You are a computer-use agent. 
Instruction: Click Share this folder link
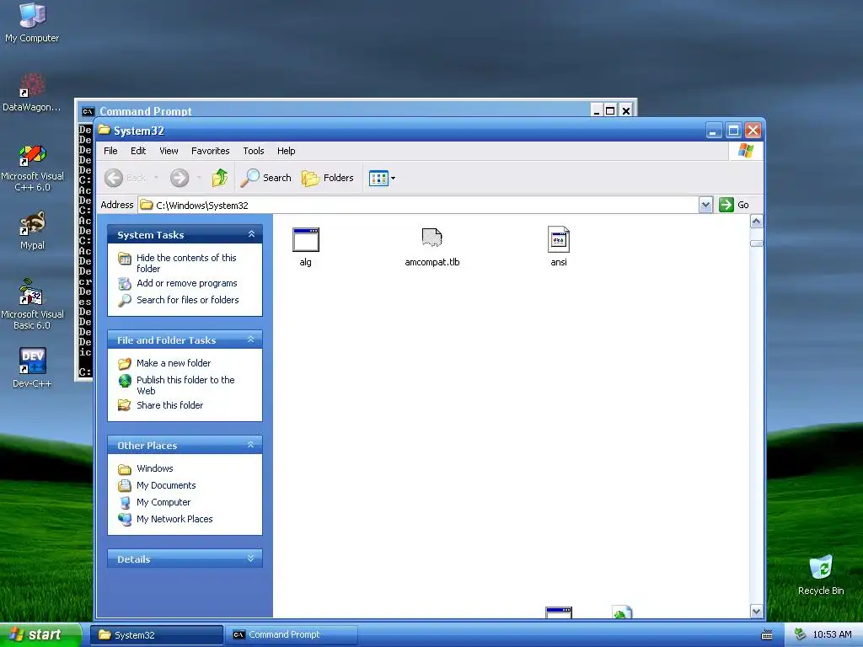(169, 405)
